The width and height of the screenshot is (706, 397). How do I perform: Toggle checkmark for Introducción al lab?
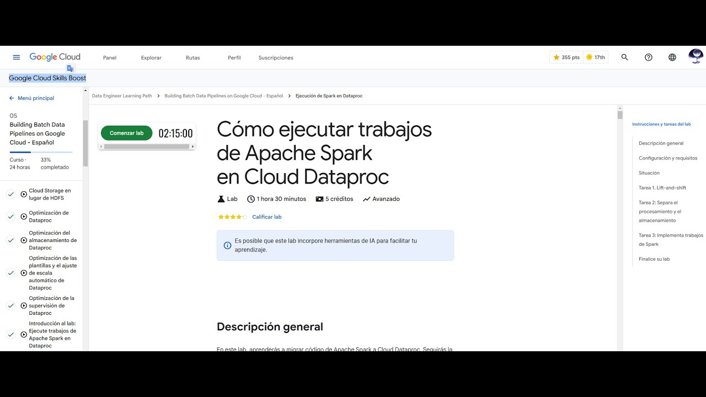[x=10, y=335]
